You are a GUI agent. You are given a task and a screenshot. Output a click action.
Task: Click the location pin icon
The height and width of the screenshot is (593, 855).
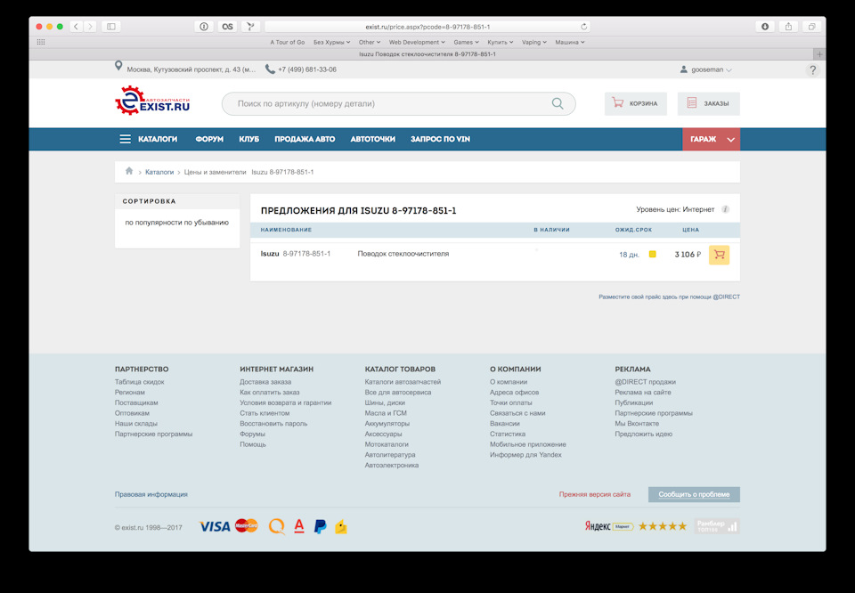(x=118, y=67)
